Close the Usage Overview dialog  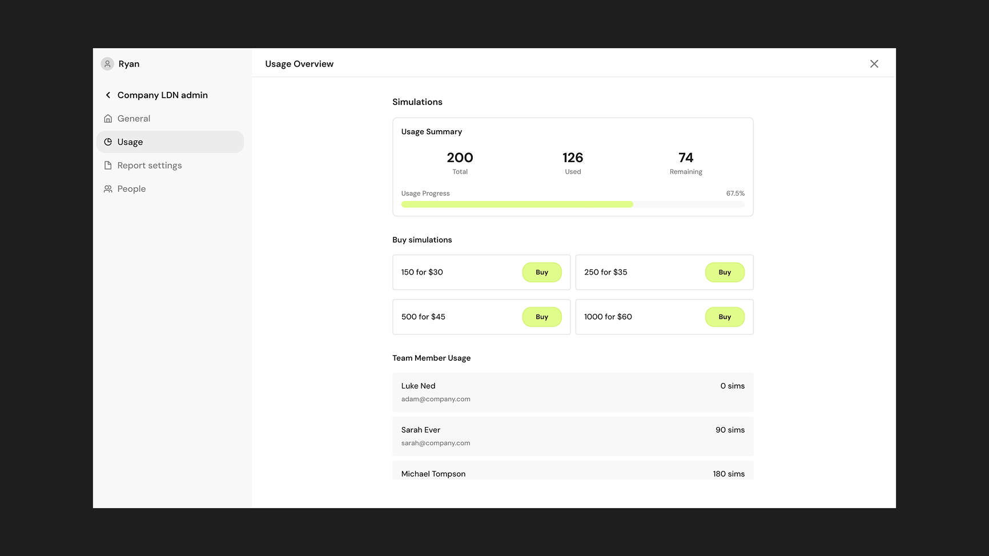pyautogui.click(x=874, y=64)
